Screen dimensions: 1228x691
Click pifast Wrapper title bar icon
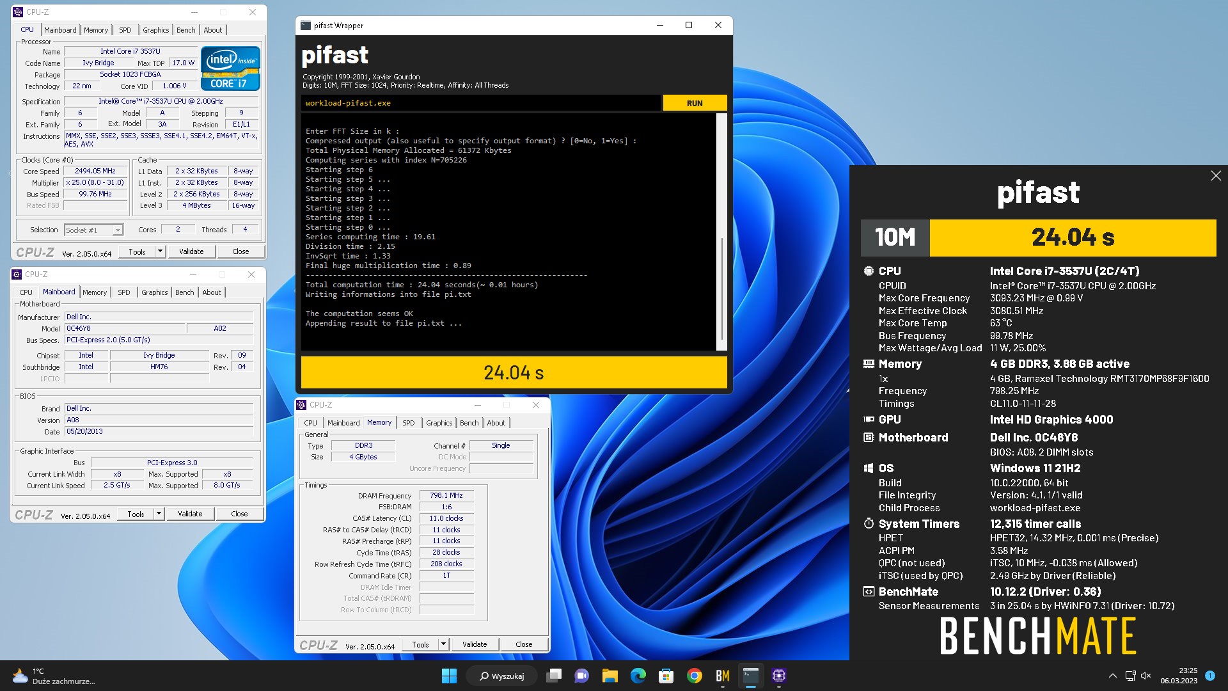tap(306, 26)
